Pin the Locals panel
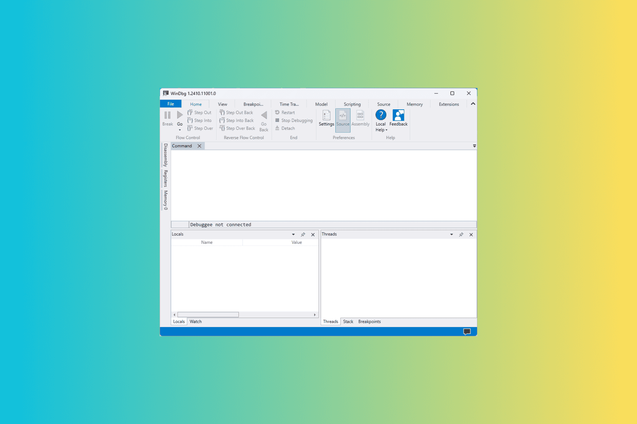The width and height of the screenshot is (637, 424). click(303, 235)
